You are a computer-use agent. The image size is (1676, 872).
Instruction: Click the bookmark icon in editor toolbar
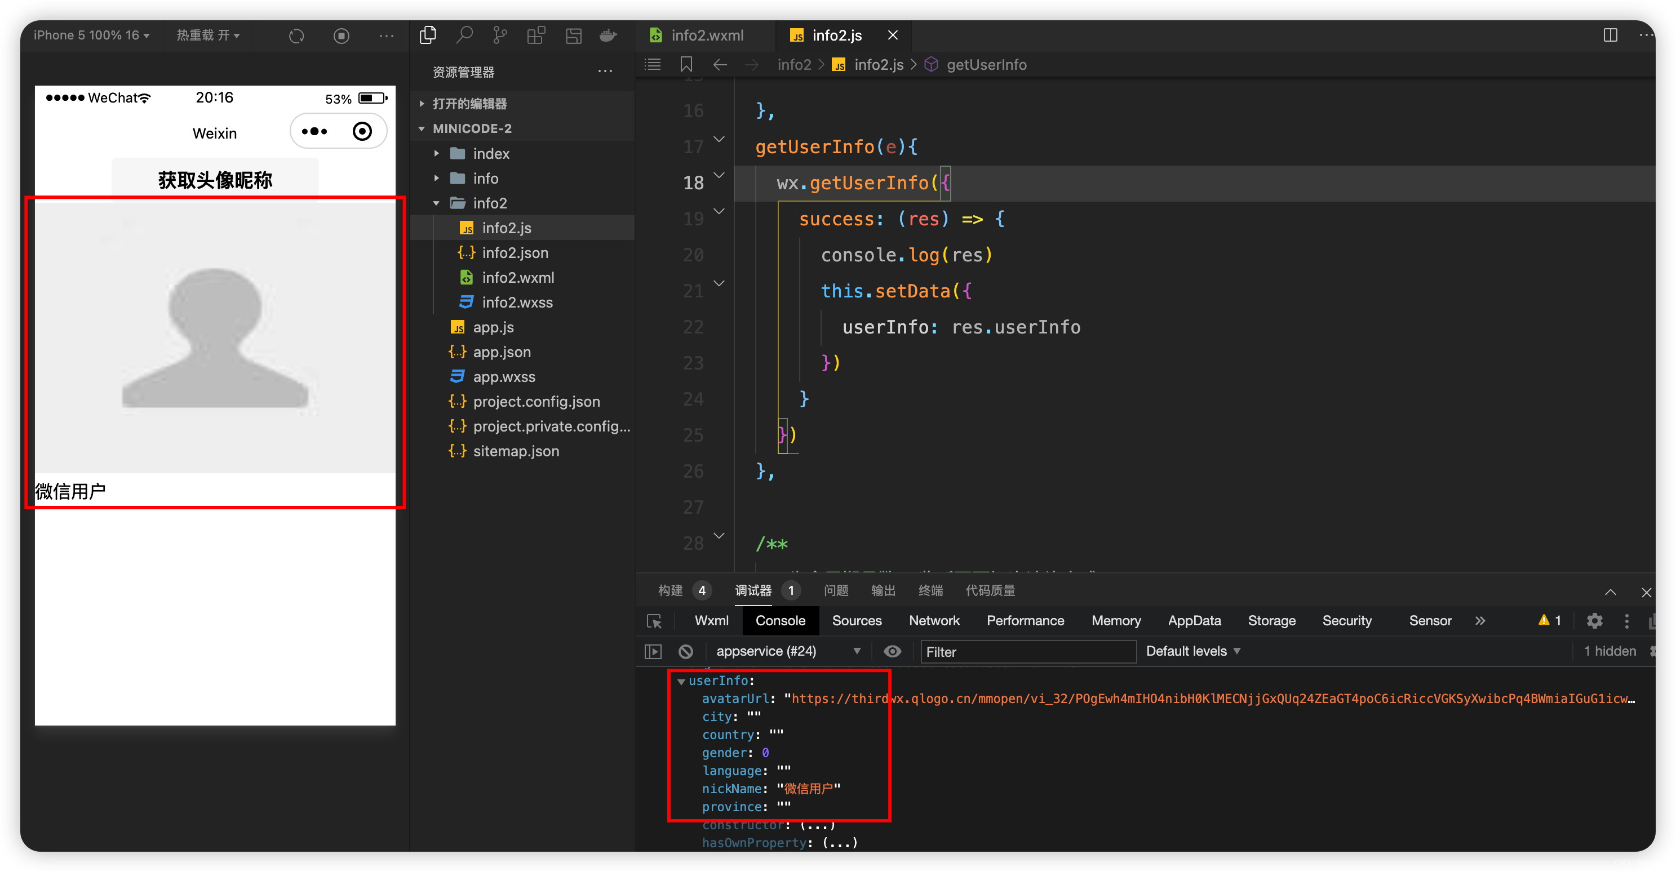(x=686, y=64)
